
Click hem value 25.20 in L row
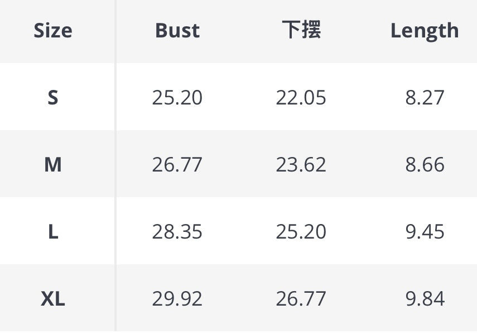click(x=301, y=232)
